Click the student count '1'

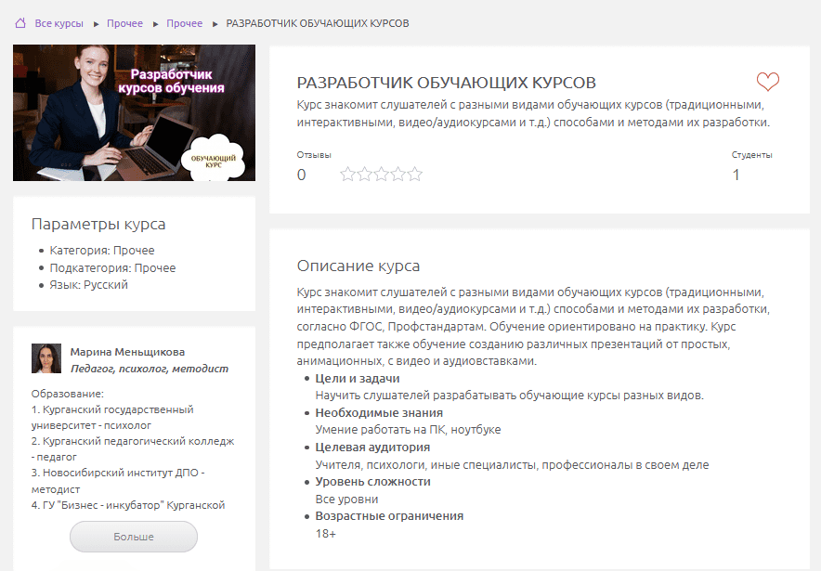[x=736, y=175]
